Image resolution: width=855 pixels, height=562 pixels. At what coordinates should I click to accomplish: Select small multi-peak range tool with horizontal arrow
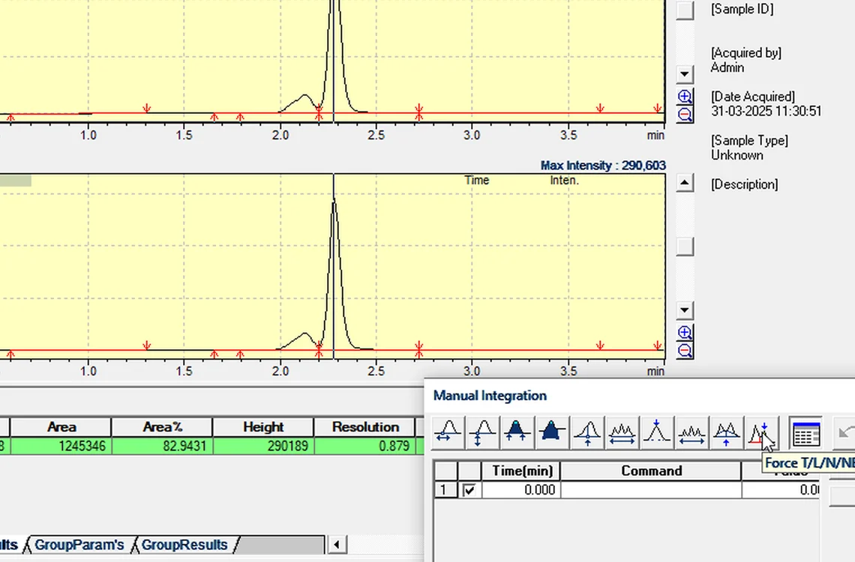691,433
